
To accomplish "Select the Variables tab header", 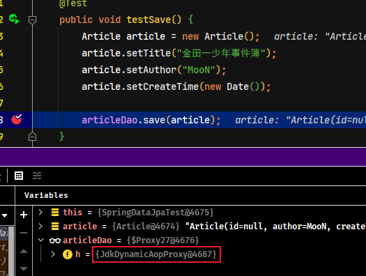I will tap(46, 195).
